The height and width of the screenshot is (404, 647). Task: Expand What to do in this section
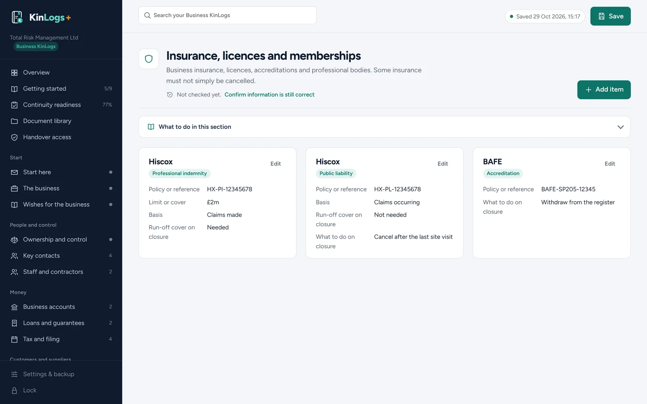(385, 127)
